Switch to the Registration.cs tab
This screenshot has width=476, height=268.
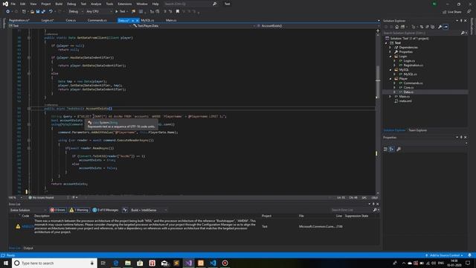point(19,20)
